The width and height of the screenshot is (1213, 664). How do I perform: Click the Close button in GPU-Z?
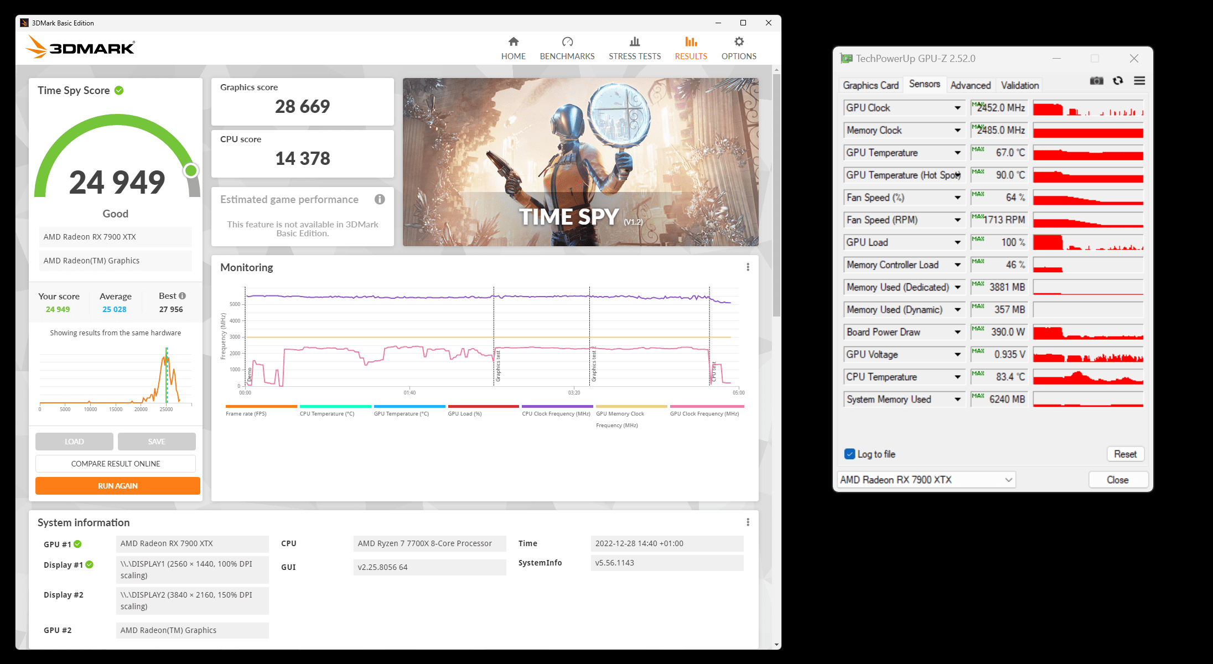coord(1118,480)
